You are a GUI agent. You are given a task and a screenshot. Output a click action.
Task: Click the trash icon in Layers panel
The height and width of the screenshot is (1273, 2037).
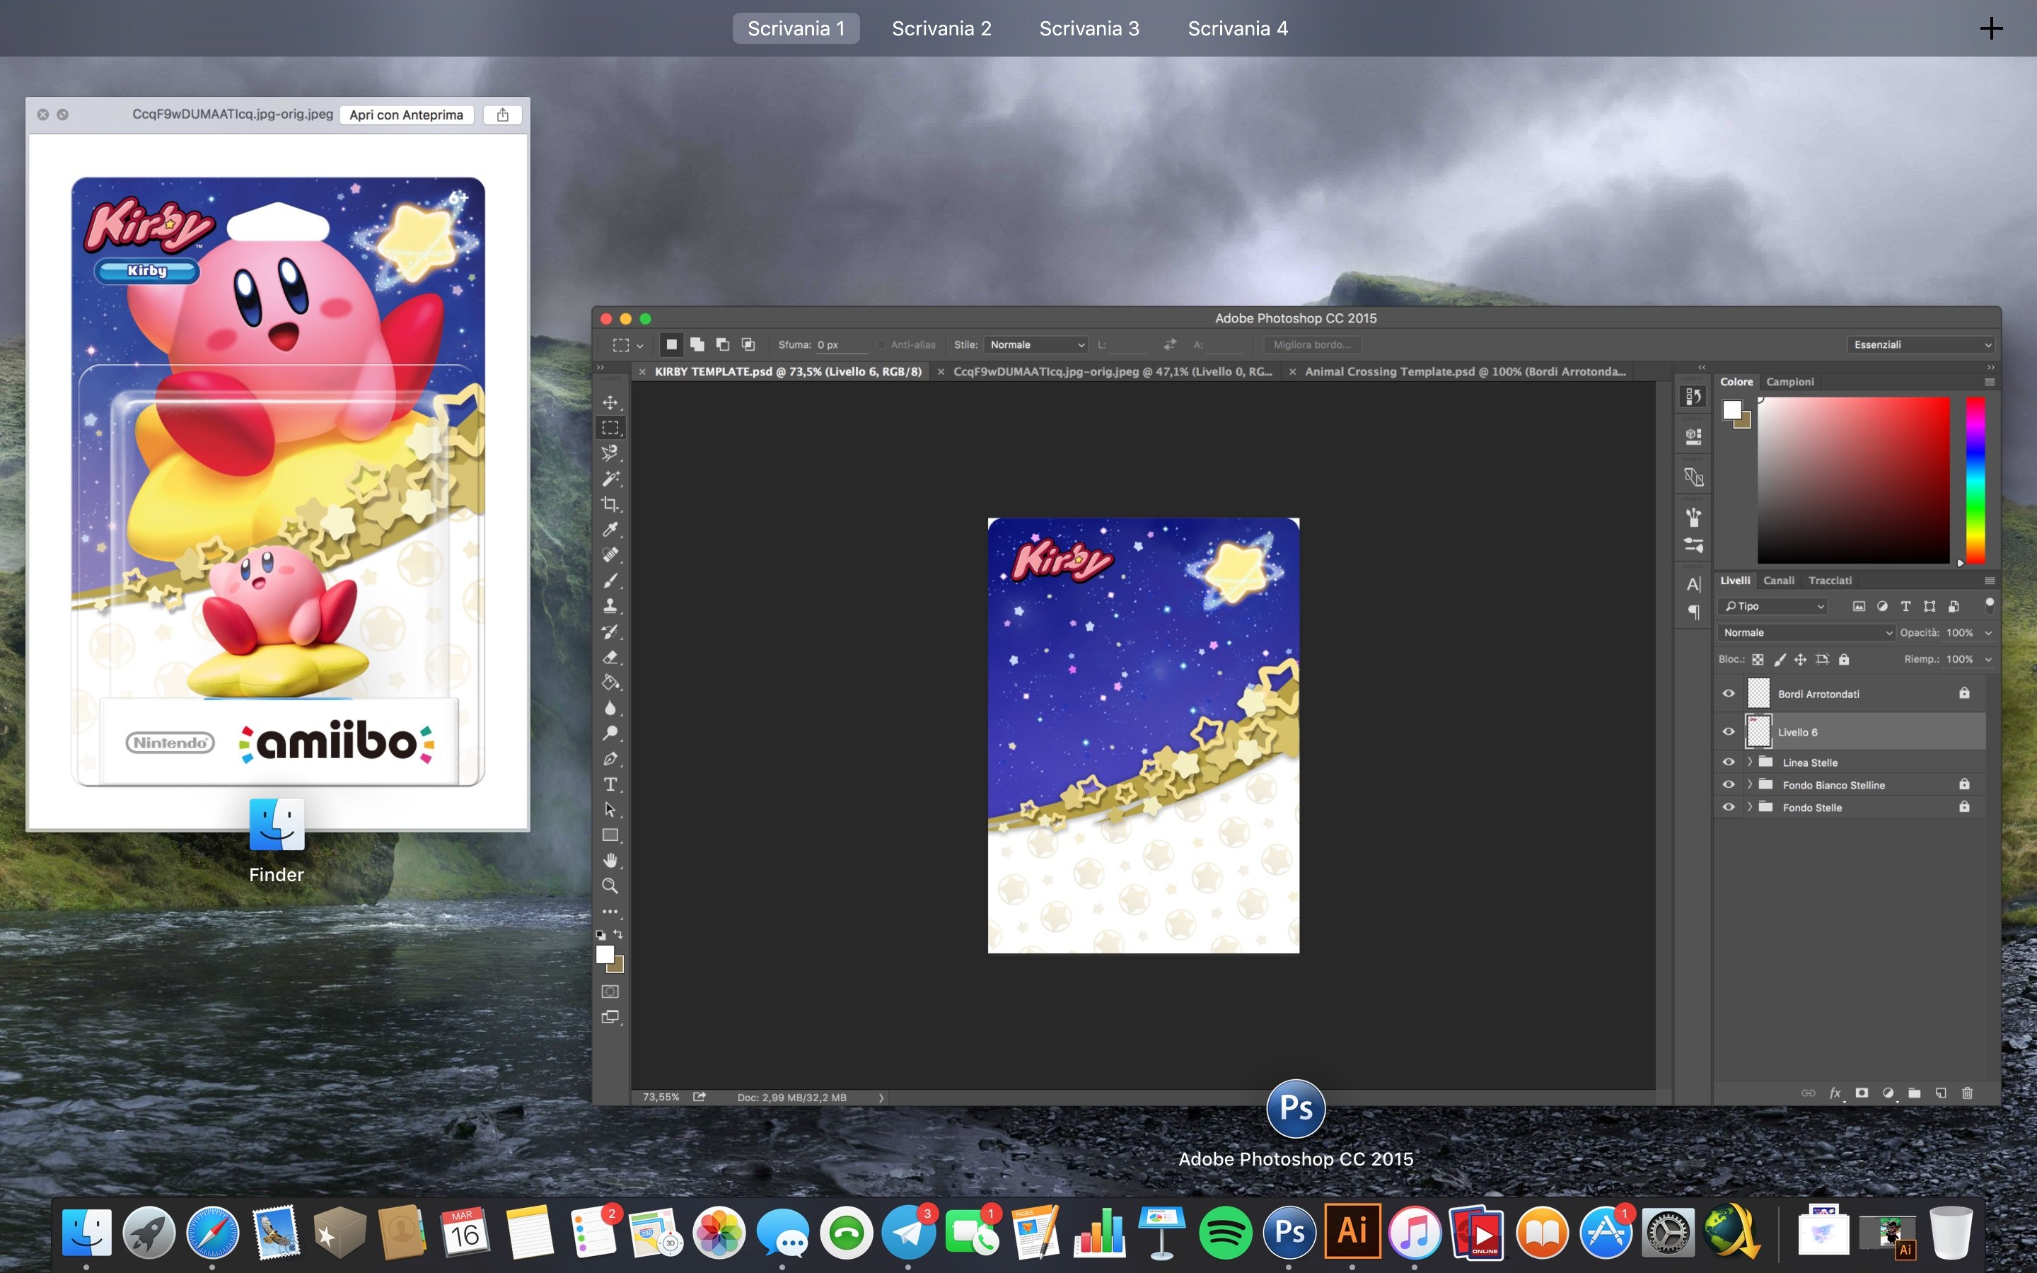click(1967, 1093)
